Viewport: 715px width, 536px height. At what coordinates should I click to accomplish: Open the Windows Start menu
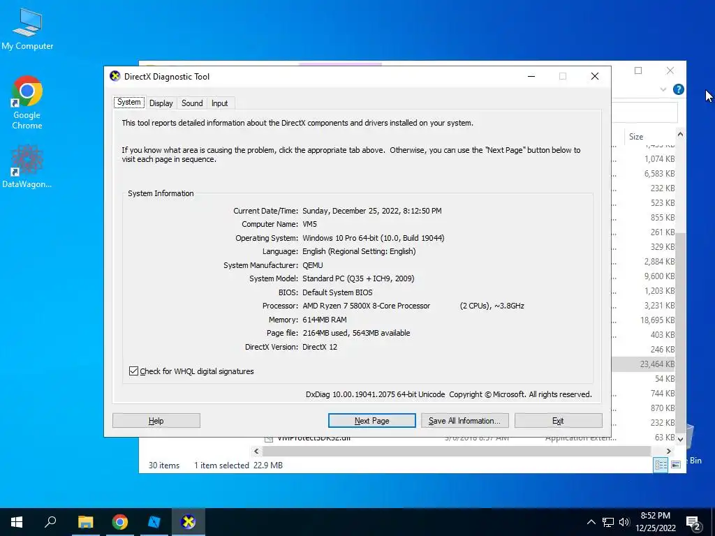tap(17, 522)
